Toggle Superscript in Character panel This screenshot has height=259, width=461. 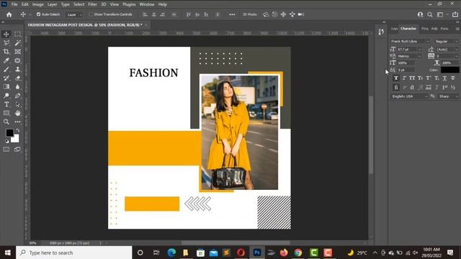click(x=429, y=78)
